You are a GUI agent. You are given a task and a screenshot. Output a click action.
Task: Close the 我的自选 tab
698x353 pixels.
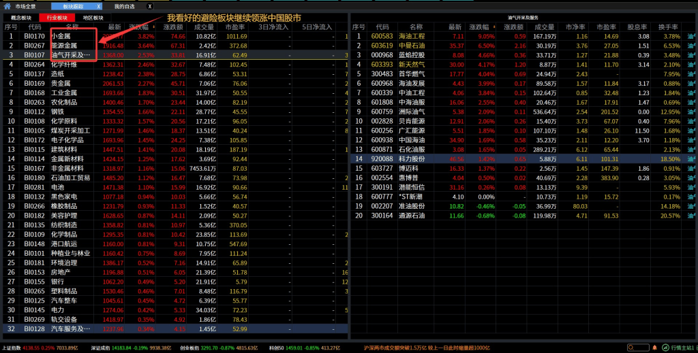(x=149, y=6)
